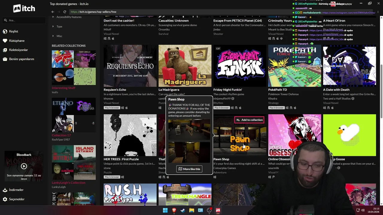The image size is (383, 215).
Task: Open the Trenchangle game thumbnail
Action: pyautogui.click(x=185, y=194)
